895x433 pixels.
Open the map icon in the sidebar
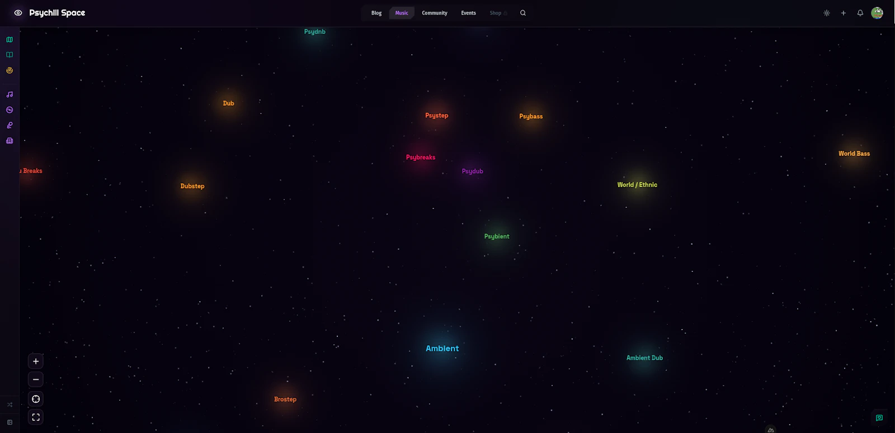tap(10, 40)
